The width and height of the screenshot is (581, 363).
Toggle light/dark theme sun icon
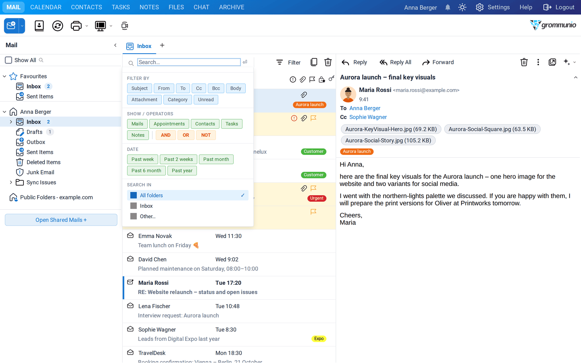462,7
